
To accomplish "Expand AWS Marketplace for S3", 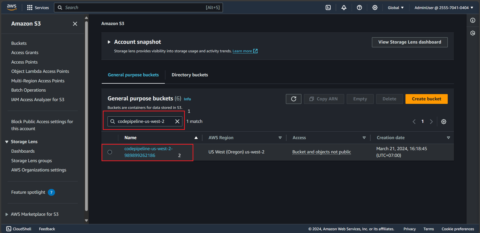I will tap(7, 214).
